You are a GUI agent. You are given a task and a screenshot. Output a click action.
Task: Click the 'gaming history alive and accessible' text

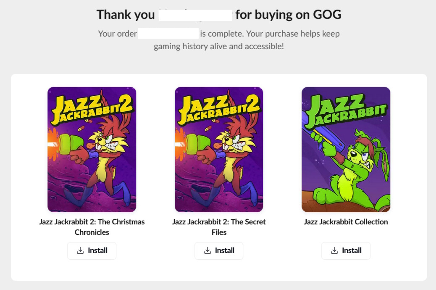[x=219, y=46]
